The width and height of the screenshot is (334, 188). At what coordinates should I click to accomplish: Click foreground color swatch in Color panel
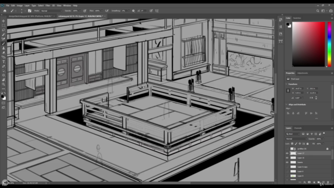coord(288,25)
